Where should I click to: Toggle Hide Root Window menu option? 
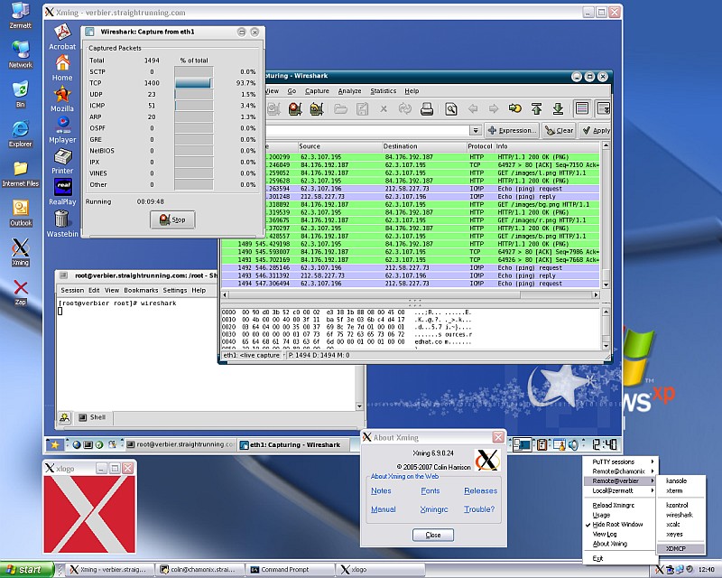(x=617, y=525)
